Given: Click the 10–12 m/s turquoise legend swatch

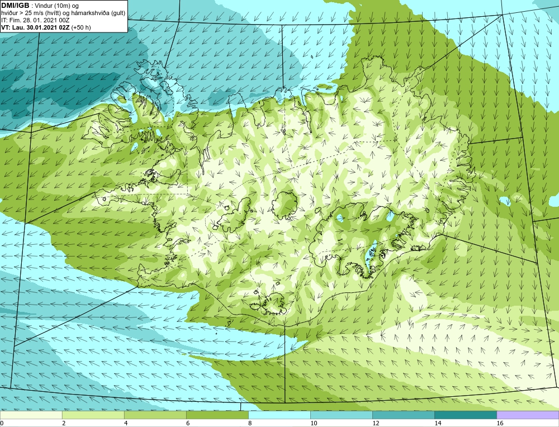Looking at the screenshot, I should (x=342, y=415).
